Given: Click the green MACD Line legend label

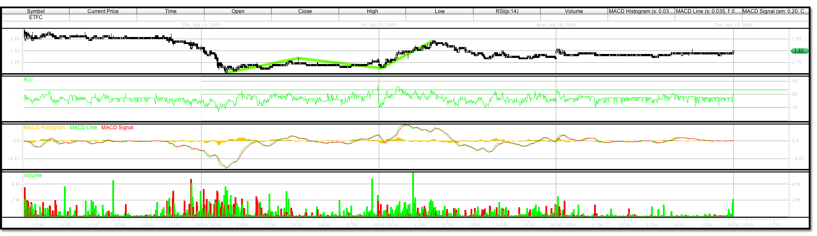Looking at the screenshot, I should pos(83,128).
